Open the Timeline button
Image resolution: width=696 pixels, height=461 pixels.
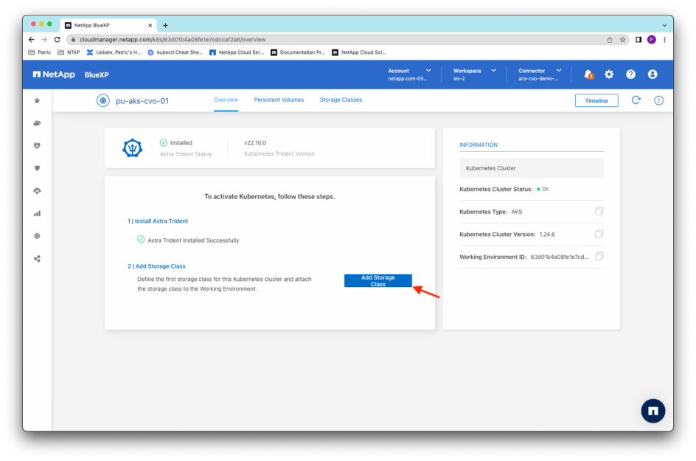pyautogui.click(x=596, y=100)
